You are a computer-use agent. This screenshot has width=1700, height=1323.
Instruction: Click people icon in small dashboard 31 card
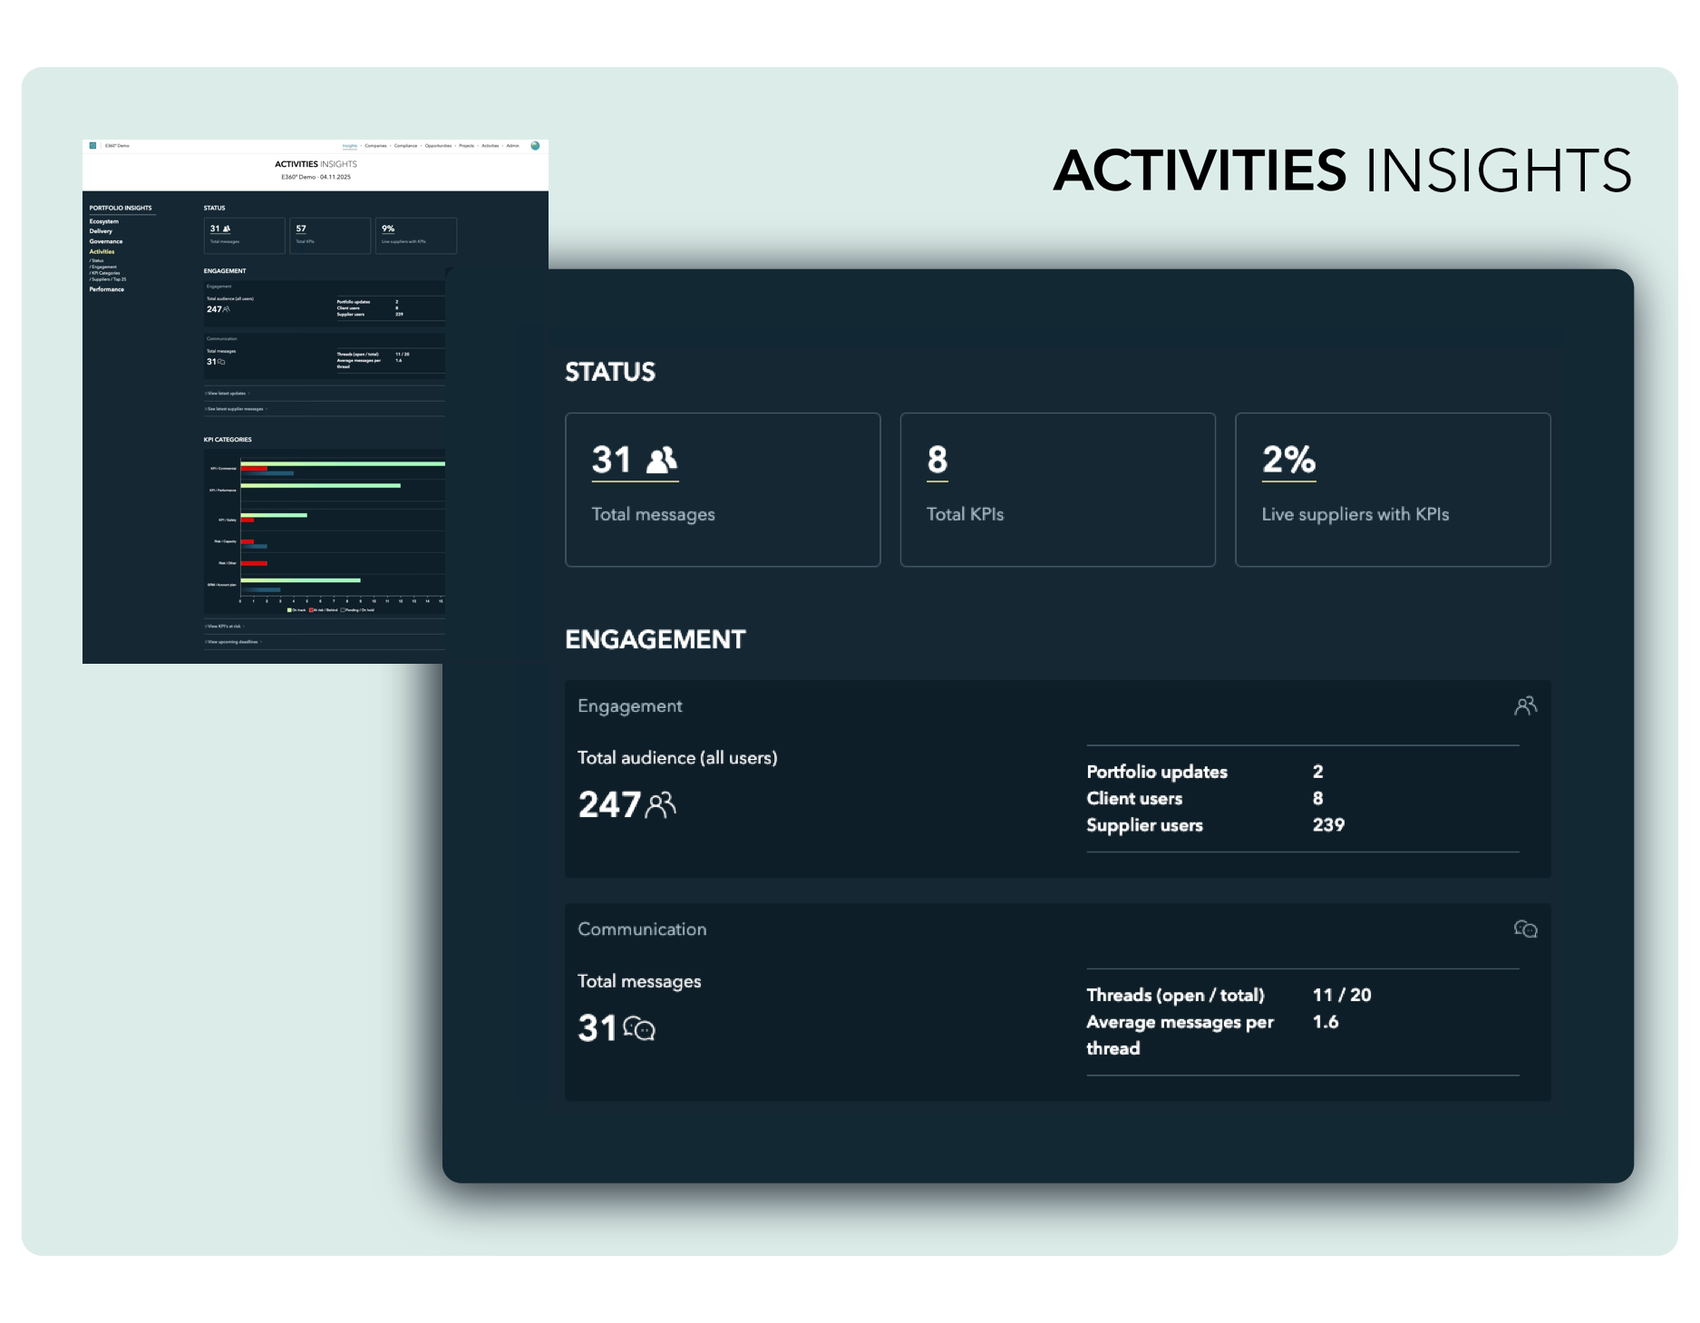pyautogui.click(x=227, y=229)
